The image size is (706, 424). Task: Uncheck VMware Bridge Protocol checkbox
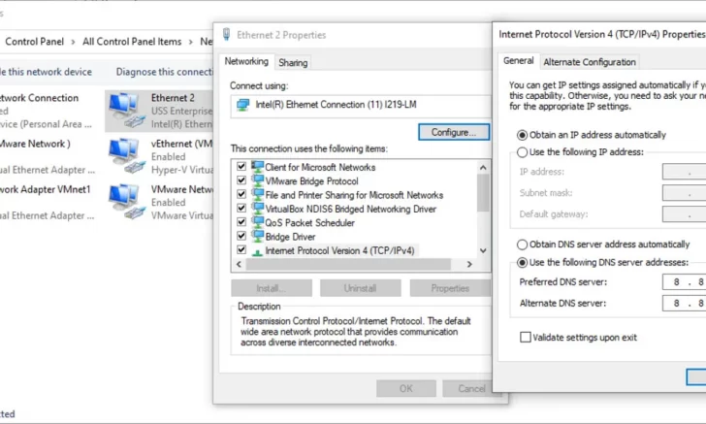coord(241,180)
